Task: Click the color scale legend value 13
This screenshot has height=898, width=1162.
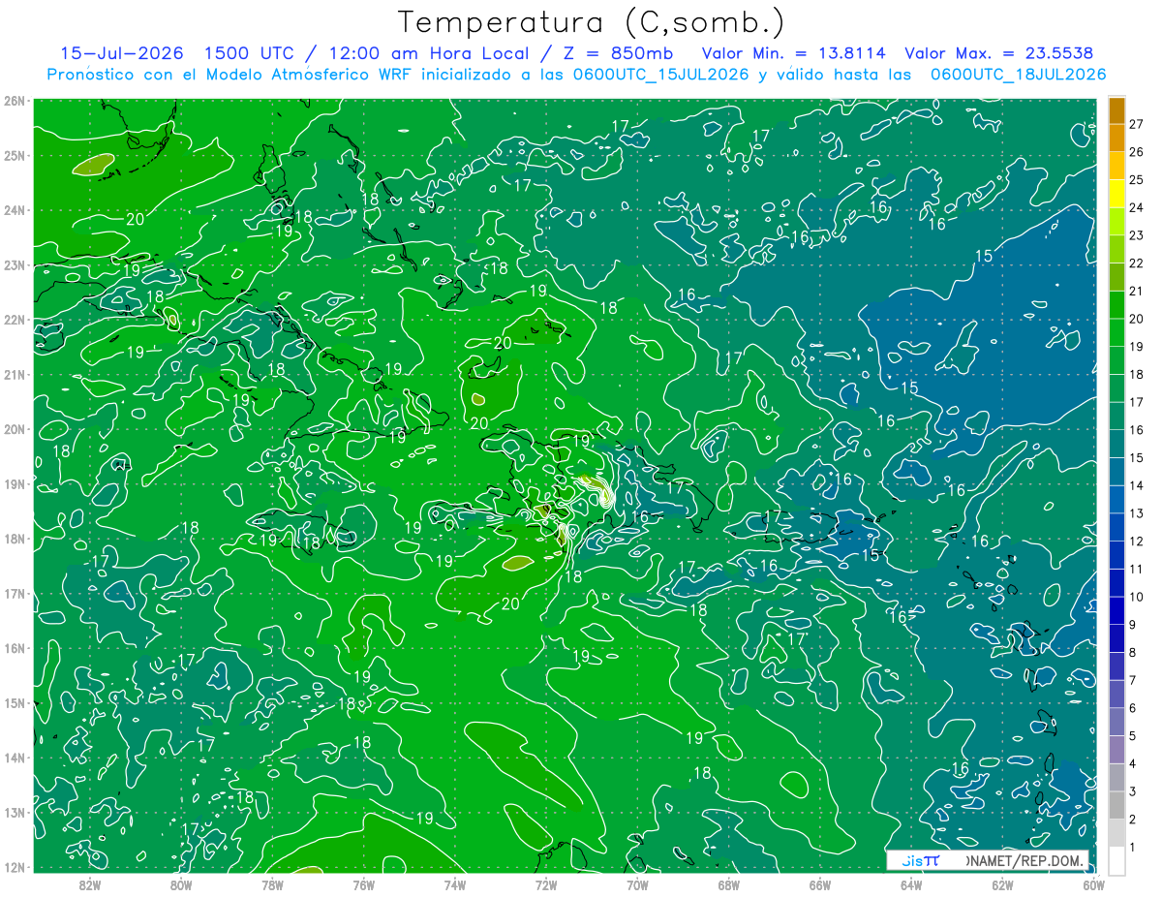Action: pos(1136,513)
